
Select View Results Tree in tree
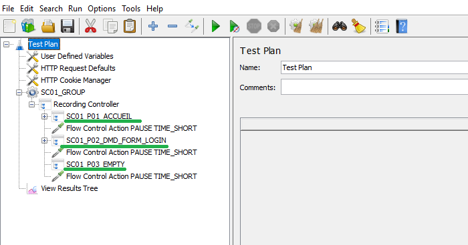click(70, 188)
